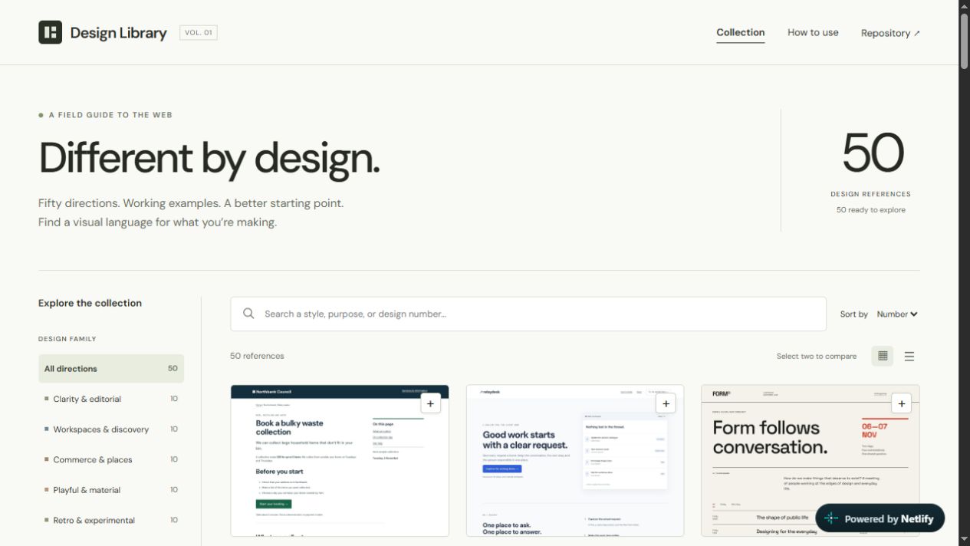Click the VOL. 01 badge
970x546 pixels.
click(199, 33)
